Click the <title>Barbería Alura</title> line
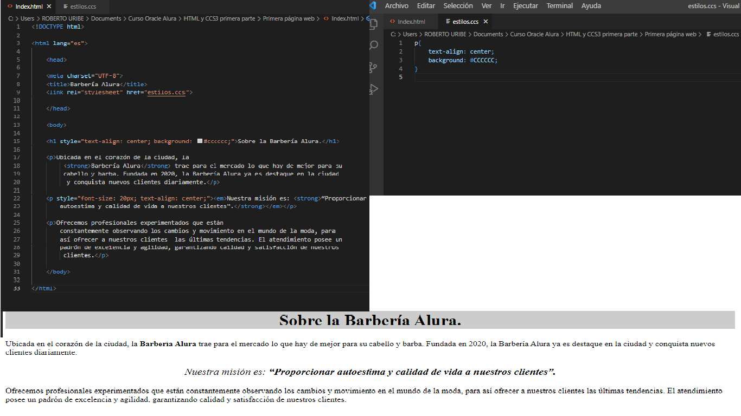The height and width of the screenshot is (416, 741). pyautogui.click(x=97, y=84)
